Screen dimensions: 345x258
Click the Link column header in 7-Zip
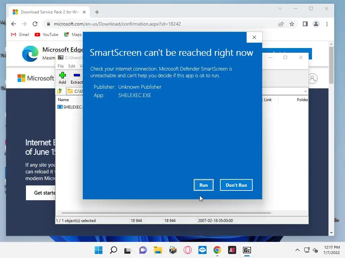268,99
